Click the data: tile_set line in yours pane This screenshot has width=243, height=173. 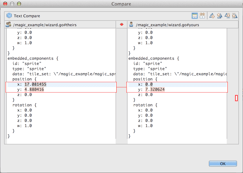pos(180,74)
